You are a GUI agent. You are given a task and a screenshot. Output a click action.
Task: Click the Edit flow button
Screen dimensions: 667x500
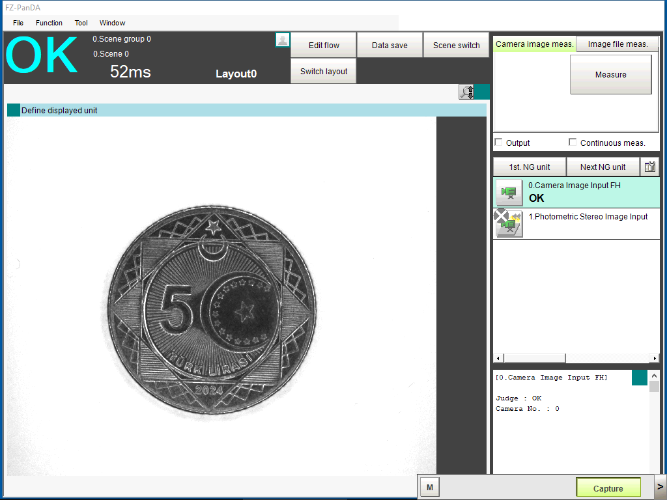click(324, 46)
